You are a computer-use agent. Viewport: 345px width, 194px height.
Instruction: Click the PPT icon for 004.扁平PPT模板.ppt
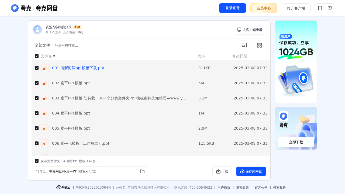(45, 113)
